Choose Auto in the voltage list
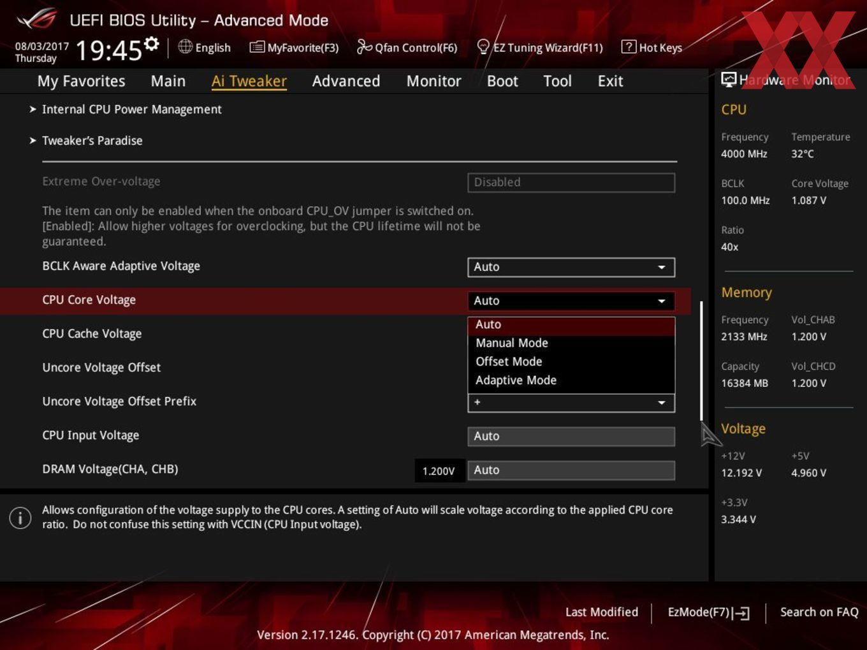Viewport: 867px width, 650px height. 571,324
